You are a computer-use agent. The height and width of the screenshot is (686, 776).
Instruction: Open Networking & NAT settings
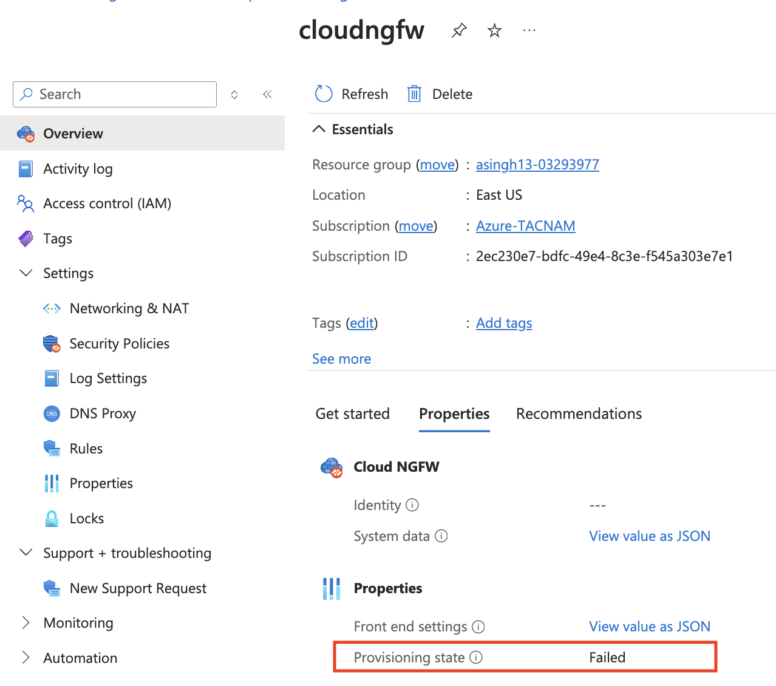click(129, 308)
